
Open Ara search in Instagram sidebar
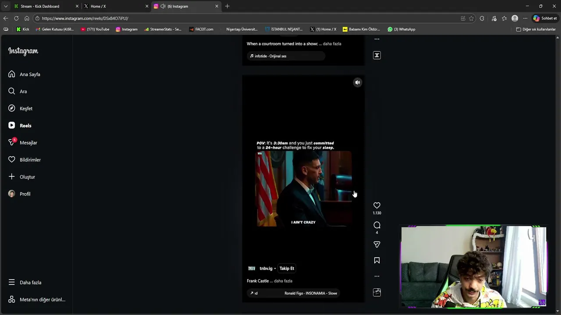point(18,91)
